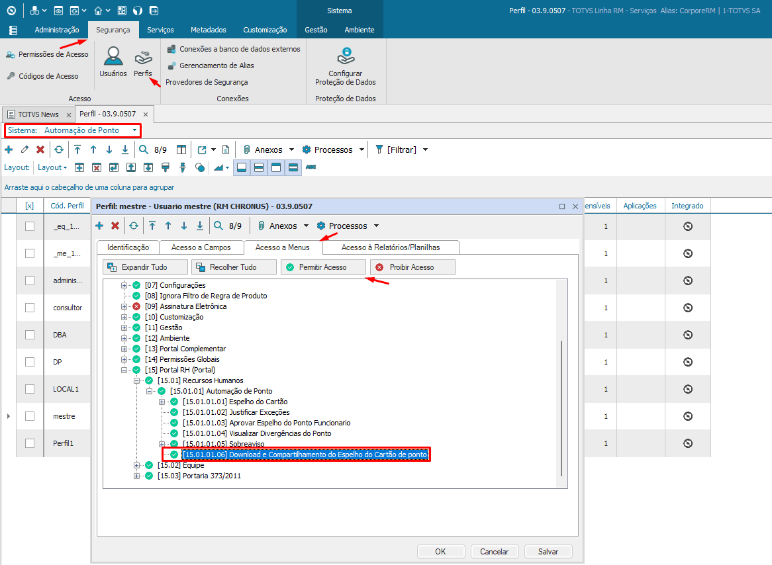Open the Perfis icon in the ribbon

(143, 62)
